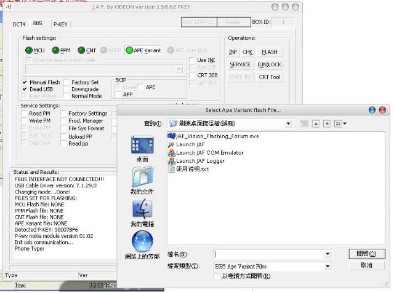This screenshot has width=394, height=293.
Task: Toggle the CNT green flash indicator
Action: 81,50
